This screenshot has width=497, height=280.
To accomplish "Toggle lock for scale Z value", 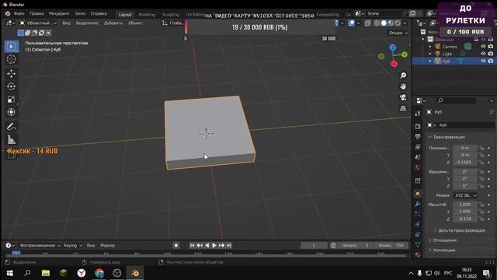I will pos(481,219).
